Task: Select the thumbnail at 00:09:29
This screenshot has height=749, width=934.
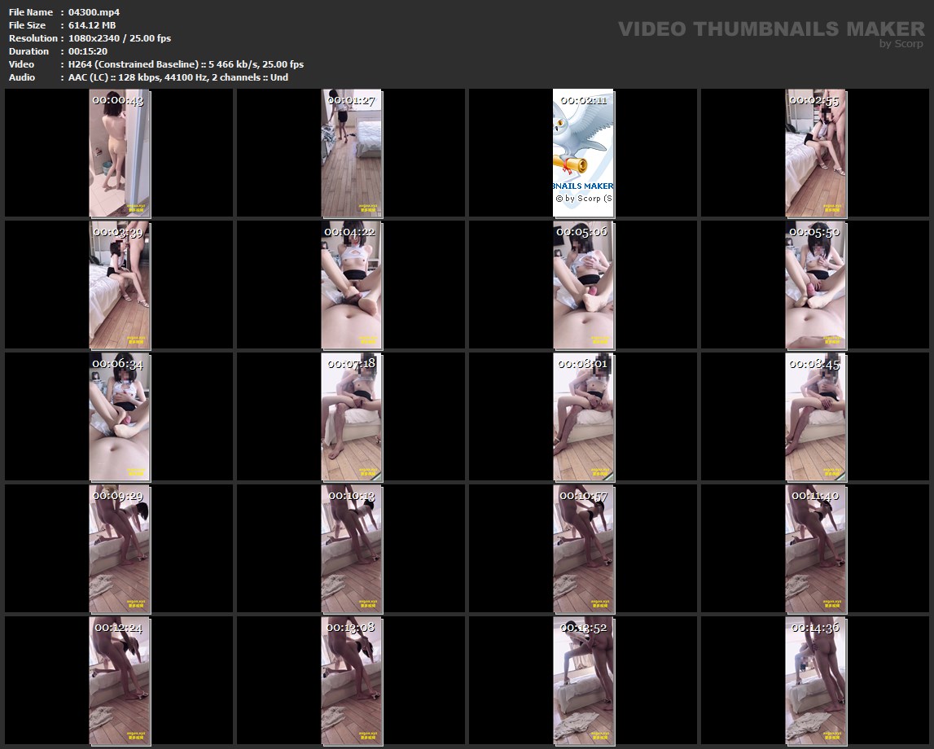Action: click(x=119, y=549)
